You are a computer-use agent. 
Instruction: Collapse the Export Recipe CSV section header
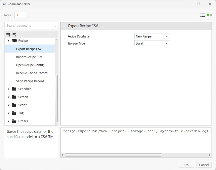(64, 26)
